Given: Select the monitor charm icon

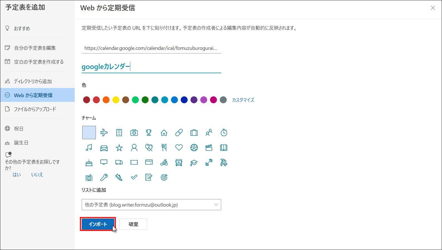Looking at the screenshot, I should [104, 163].
